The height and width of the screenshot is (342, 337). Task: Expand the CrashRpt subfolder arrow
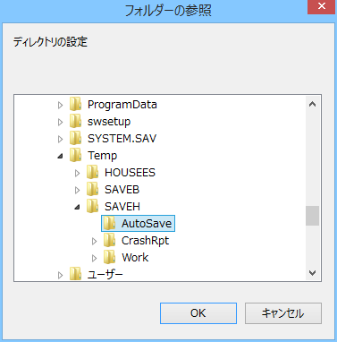[94, 241]
